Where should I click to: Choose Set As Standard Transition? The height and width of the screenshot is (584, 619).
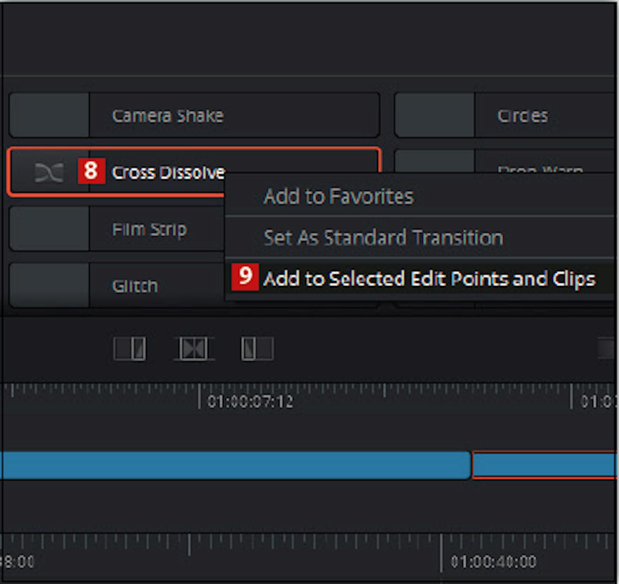(x=383, y=238)
